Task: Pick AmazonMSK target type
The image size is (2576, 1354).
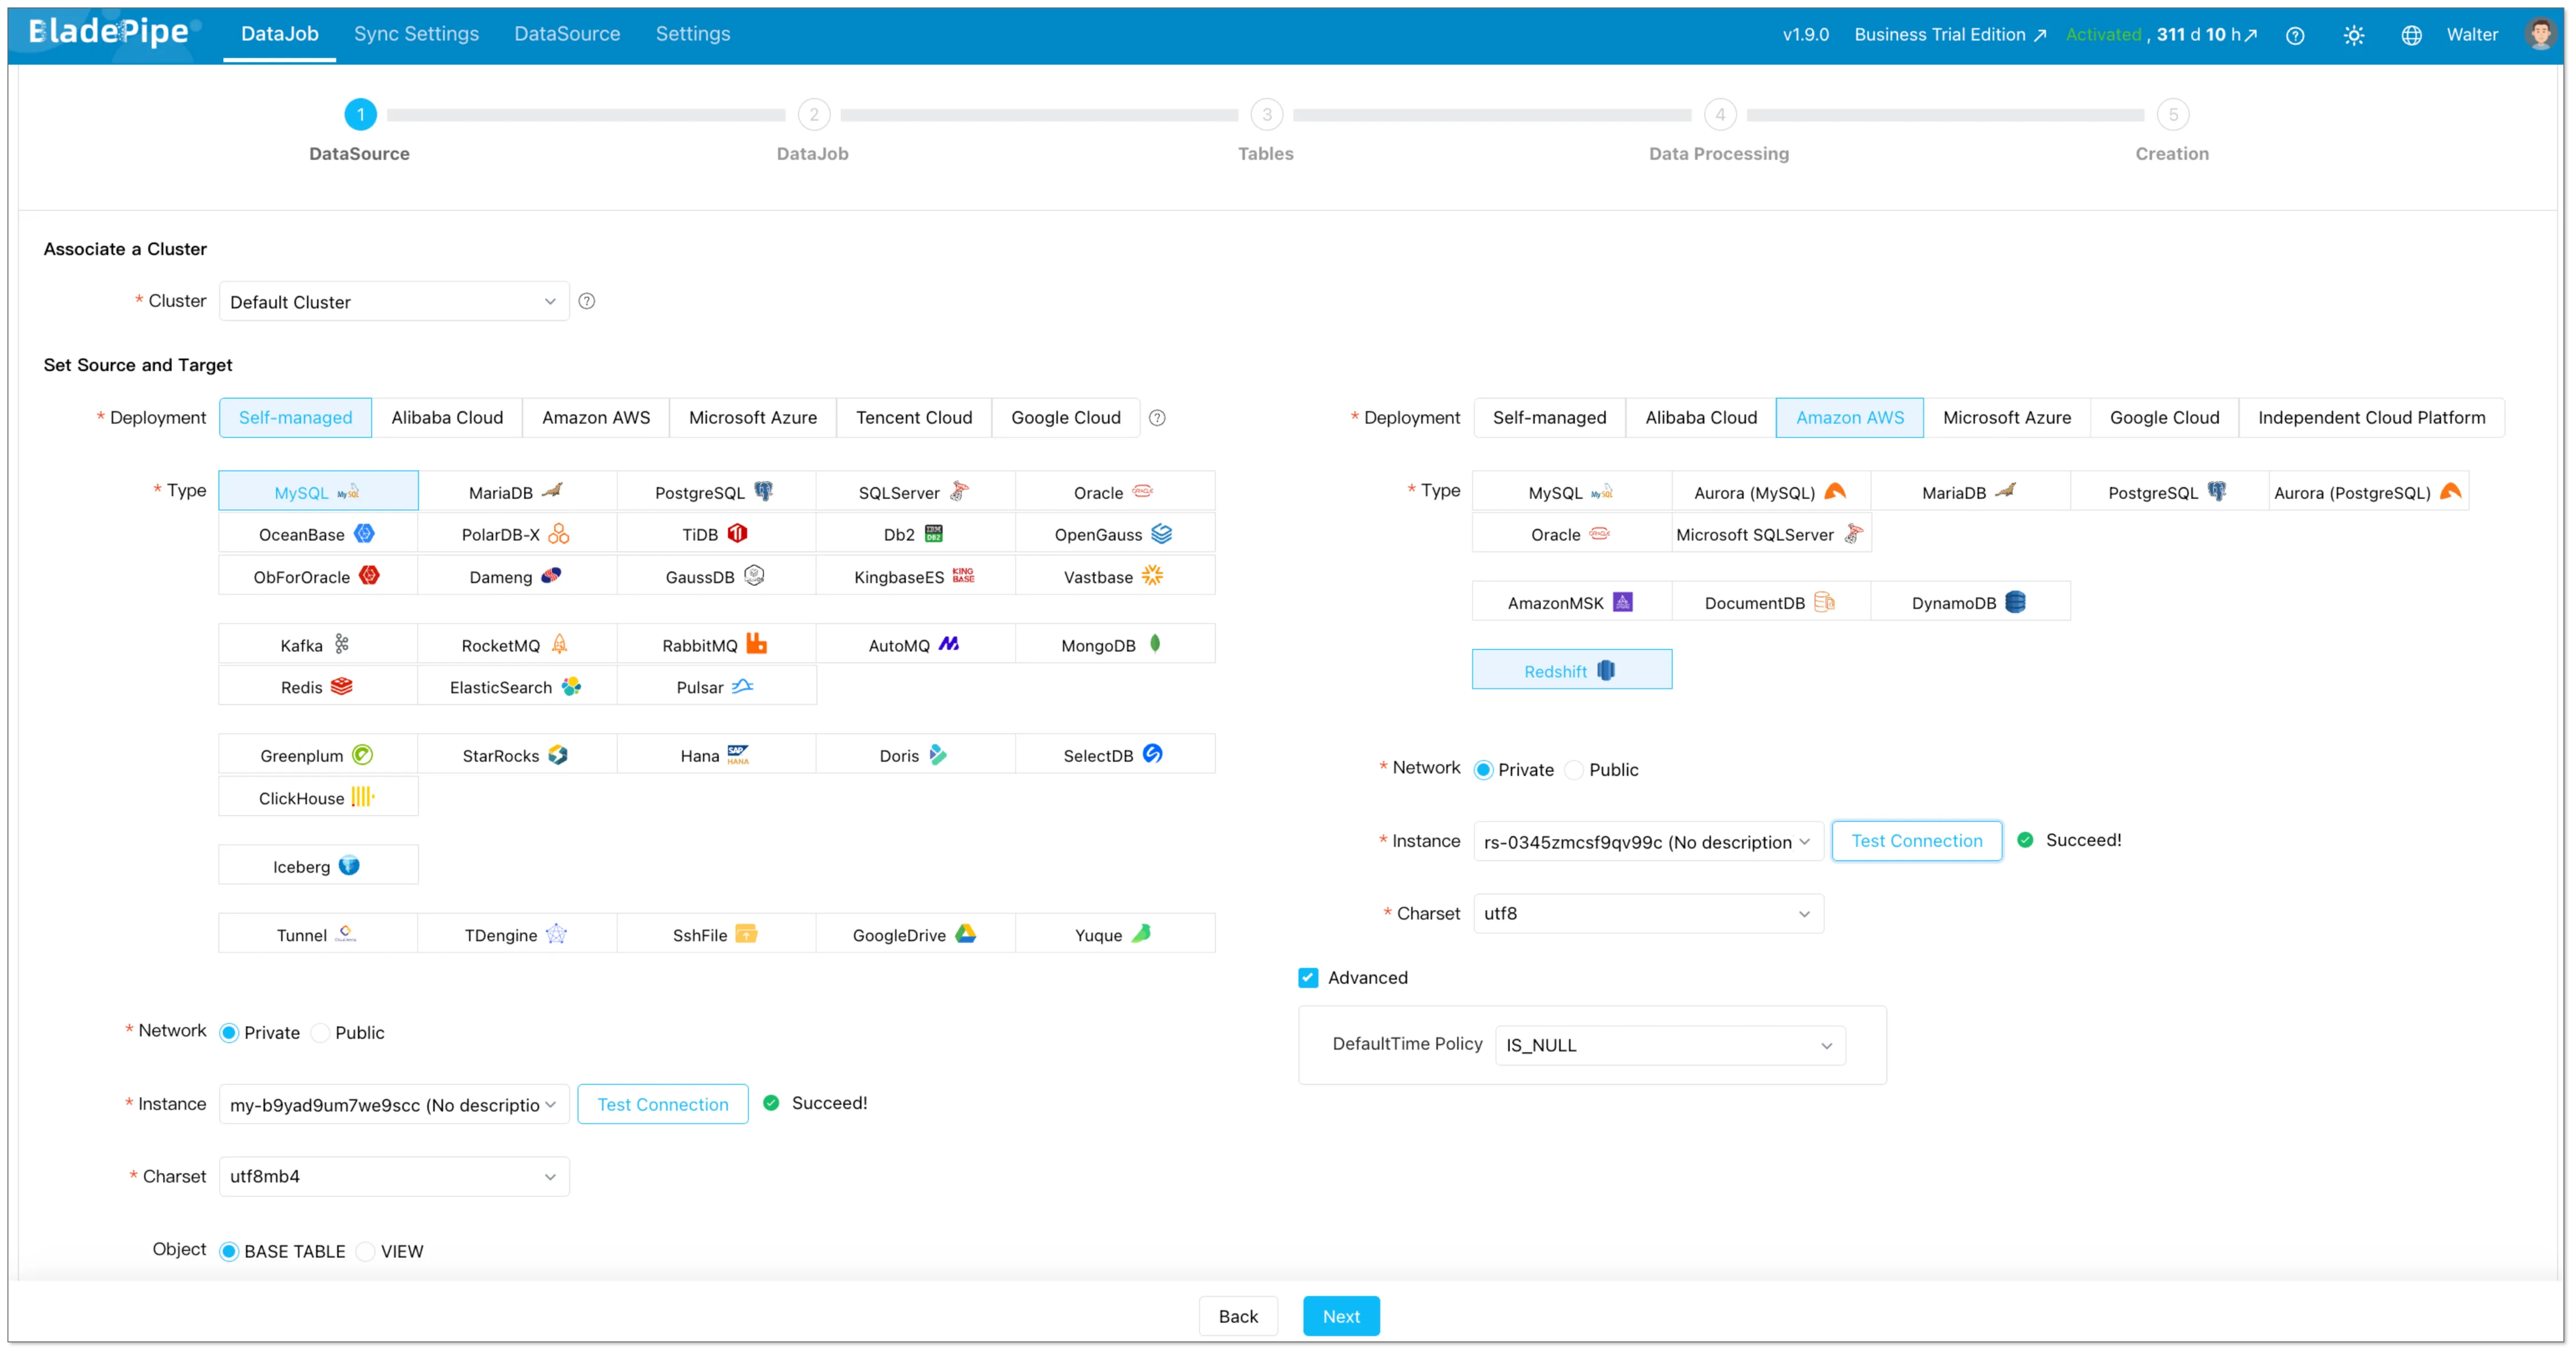Action: 1571,602
